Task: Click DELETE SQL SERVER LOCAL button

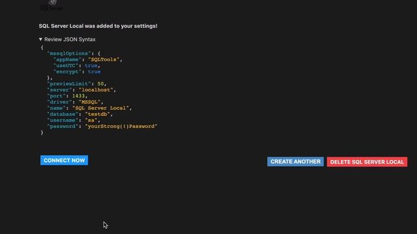Action: click(x=367, y=162)
